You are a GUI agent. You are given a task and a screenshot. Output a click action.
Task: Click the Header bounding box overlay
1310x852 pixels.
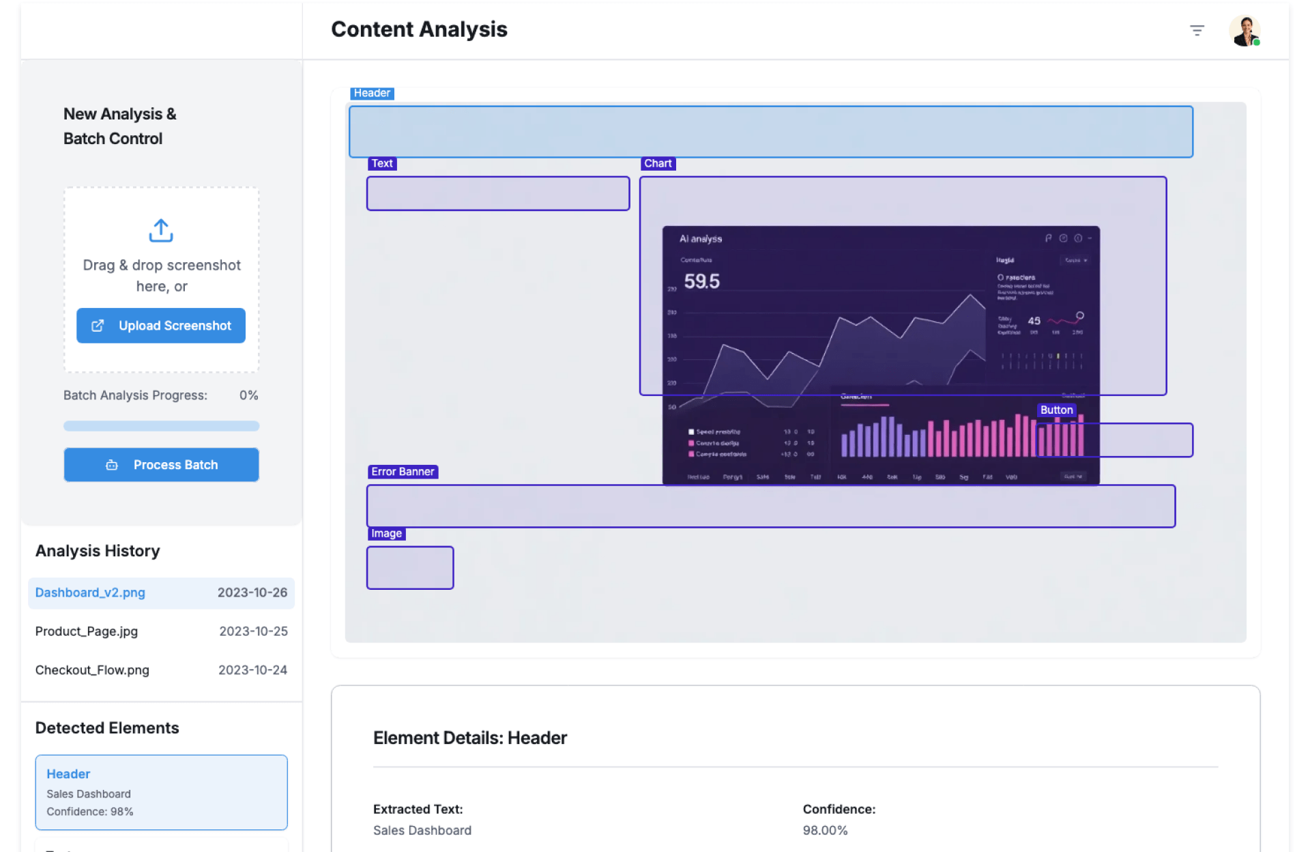(x=770, y=132)
